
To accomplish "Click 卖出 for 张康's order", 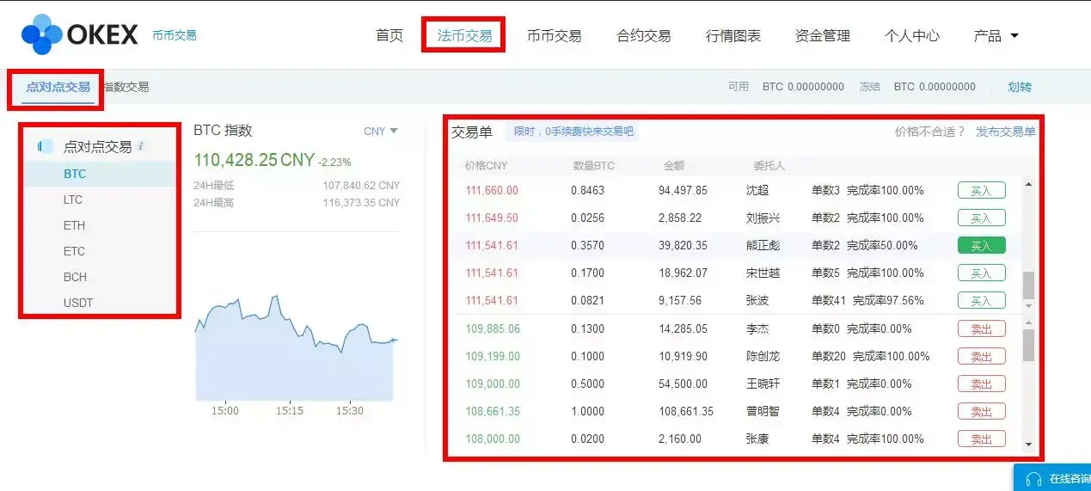I will (x=981, y=439).
